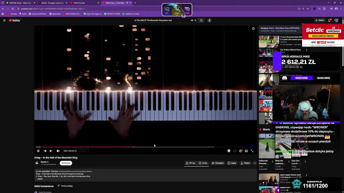This screenshot has height=193, width=344.
Task: Click the #inthehallofthemountainking hashtag
Action: click(x=70, y=171)
